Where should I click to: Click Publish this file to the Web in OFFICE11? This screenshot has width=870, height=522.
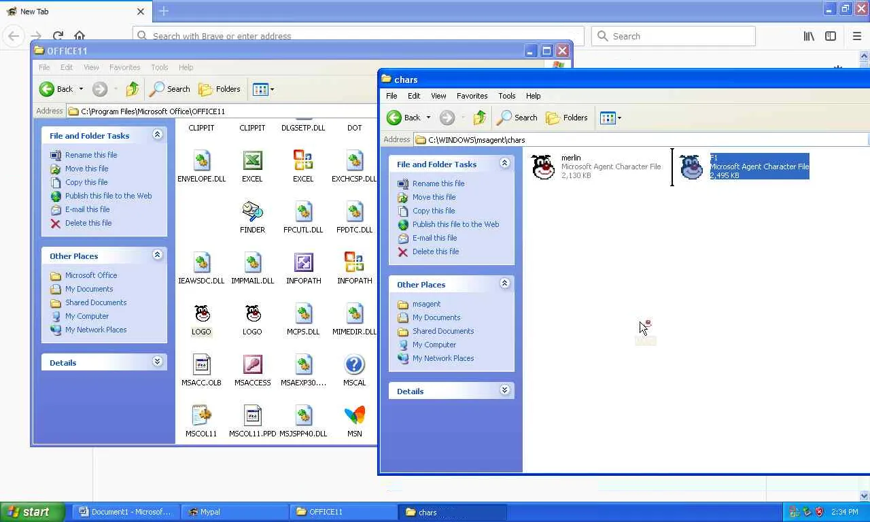(109, 196)
